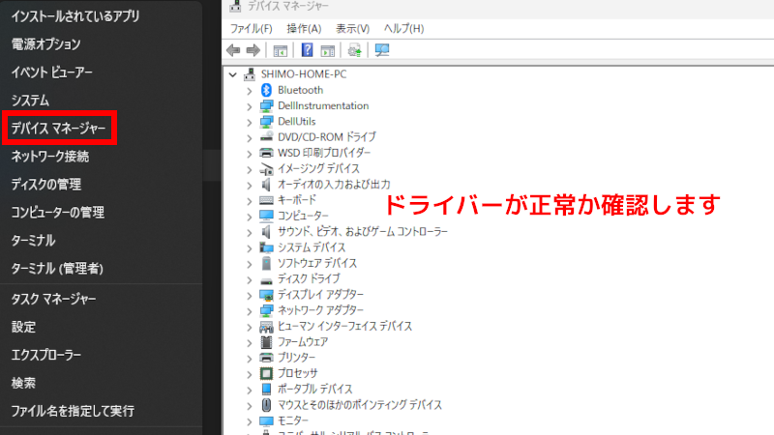The height and width of the screenshot is (435, 774).
Task: Select マウスとそのほかのポインティング デバイス item
Action: [359, 405]
